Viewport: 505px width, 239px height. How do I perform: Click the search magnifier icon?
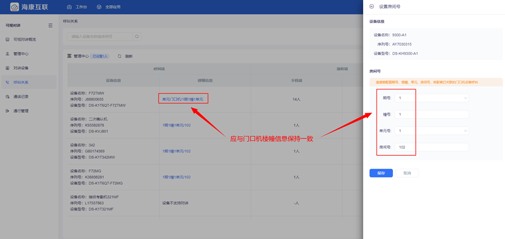click(x=137, y=37)
